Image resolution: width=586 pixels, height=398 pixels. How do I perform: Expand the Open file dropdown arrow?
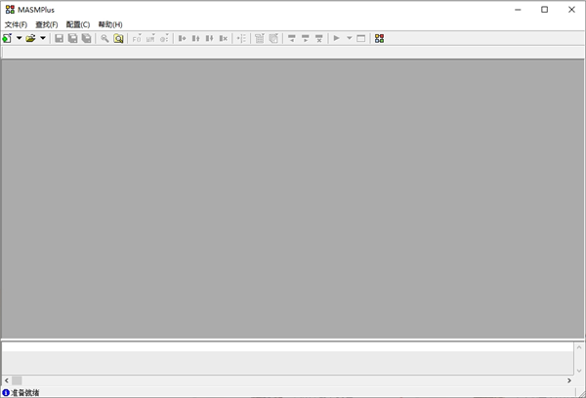click(x=43, y=38)
